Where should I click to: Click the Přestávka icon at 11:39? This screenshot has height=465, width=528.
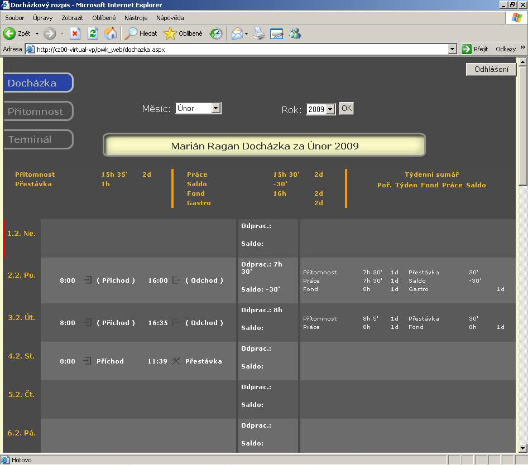176,361
